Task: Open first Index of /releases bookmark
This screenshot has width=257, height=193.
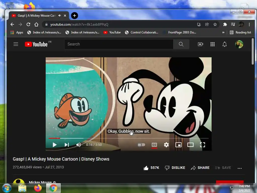Action: (x=44, y=32)
